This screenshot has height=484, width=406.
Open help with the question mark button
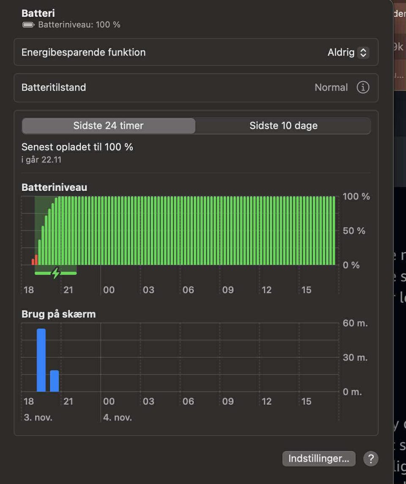tap(370, 459)
